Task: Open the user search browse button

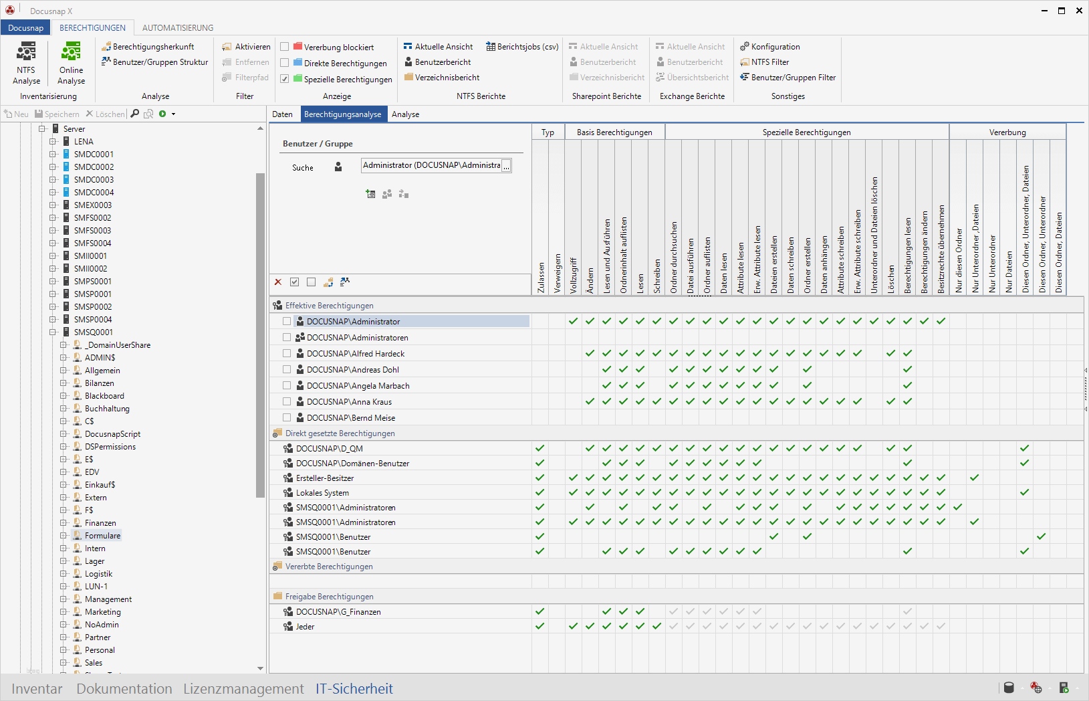Action: pos(507,166)
